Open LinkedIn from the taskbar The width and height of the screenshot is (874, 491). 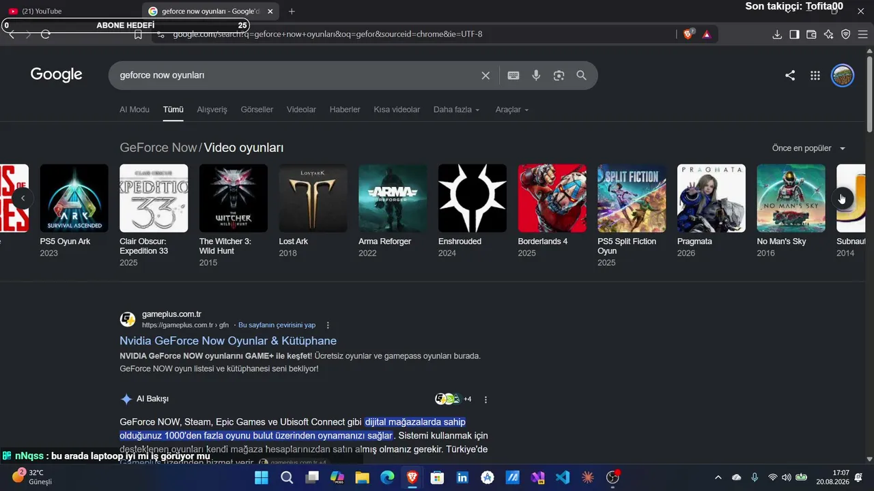[462, 477]
